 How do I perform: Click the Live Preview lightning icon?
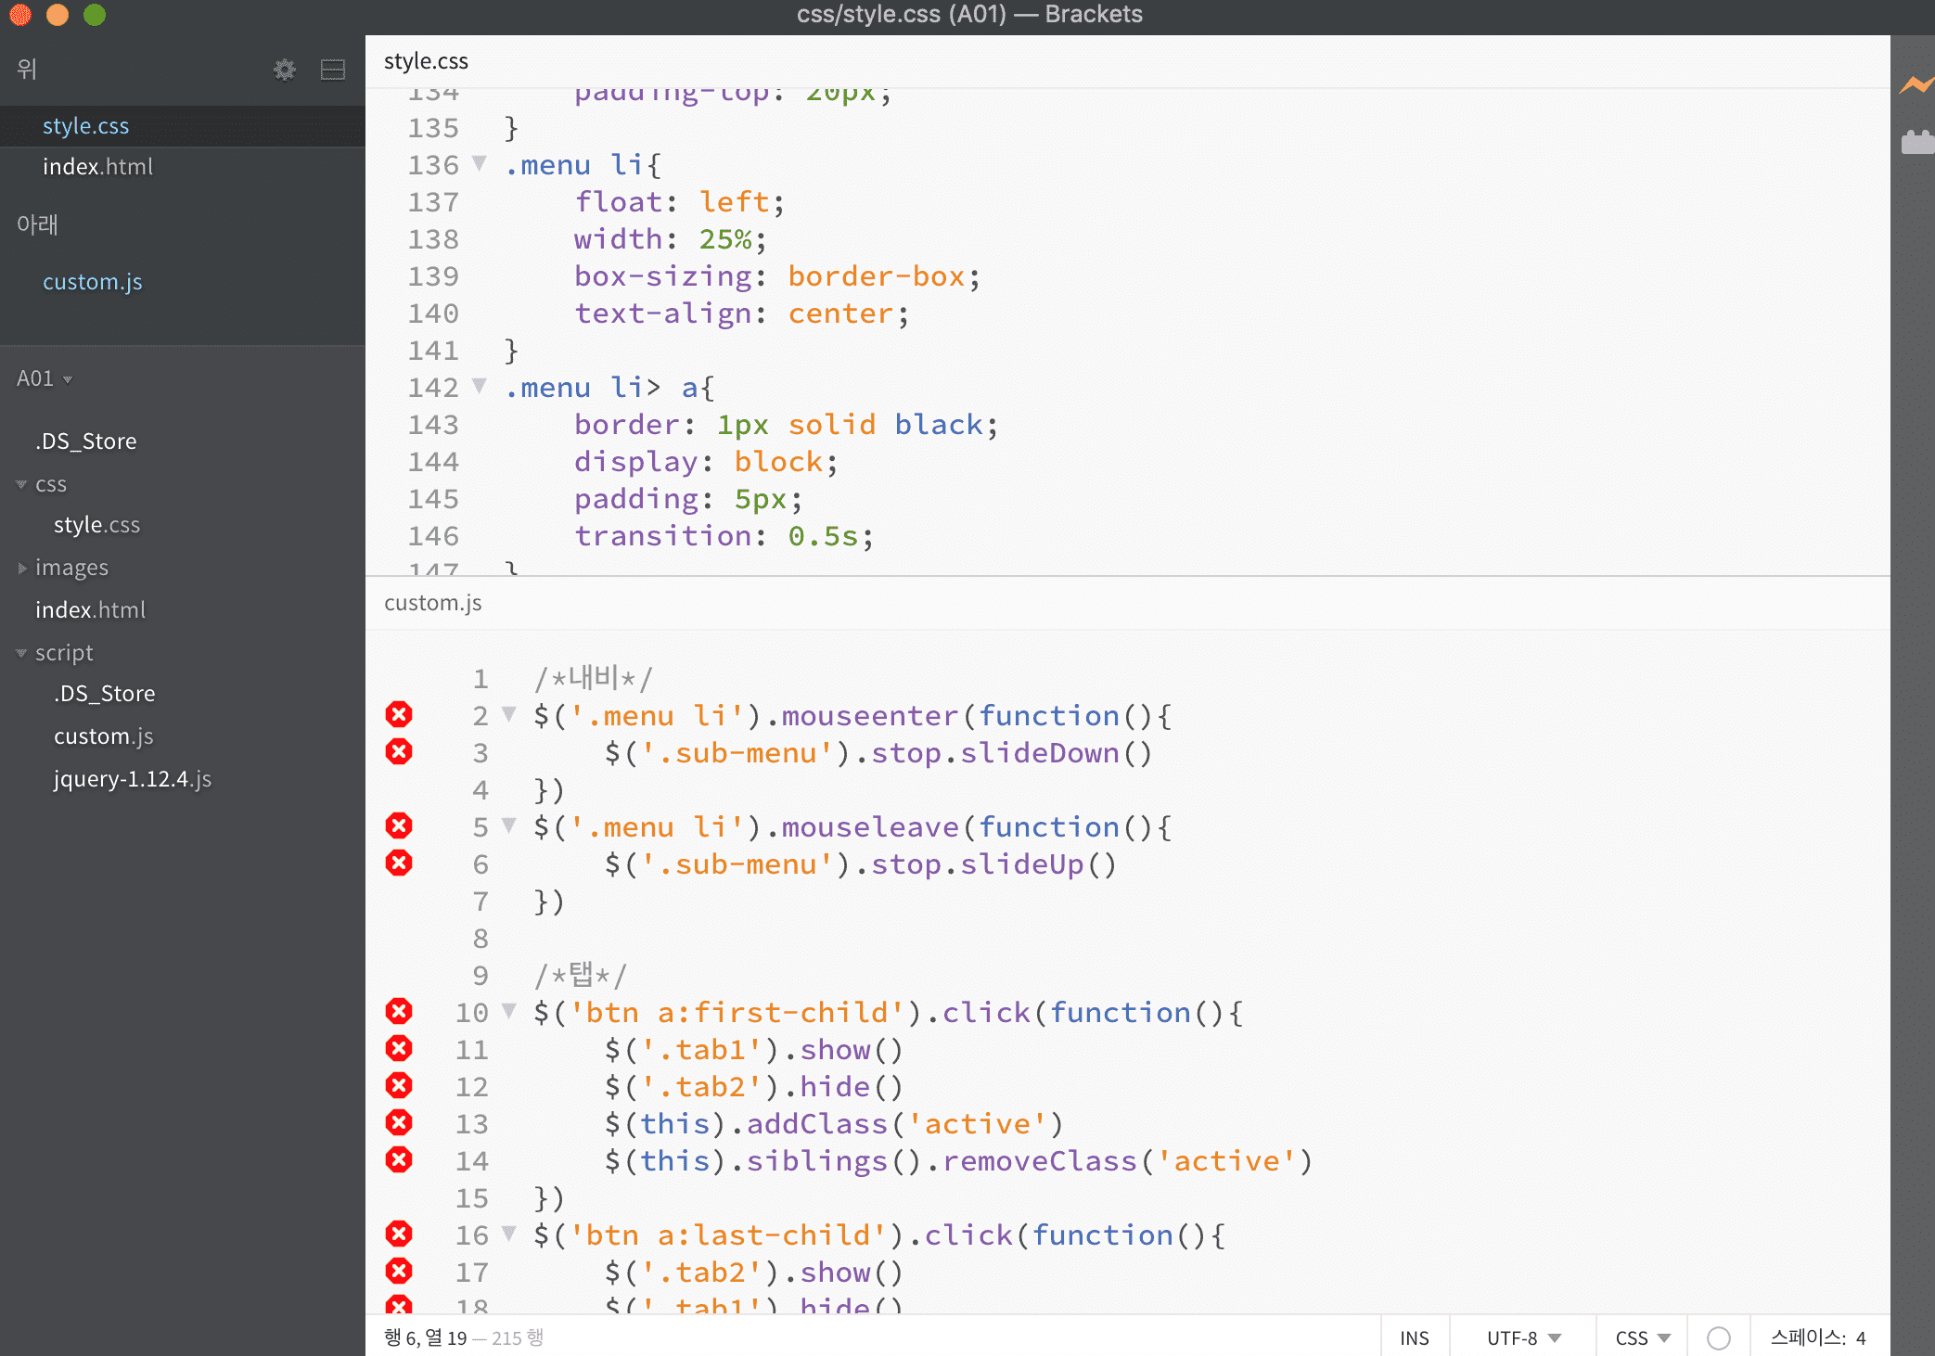pos(1915,85)
